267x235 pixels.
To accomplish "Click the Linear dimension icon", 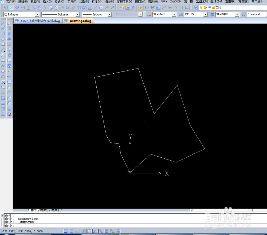I will click(23, 7).
